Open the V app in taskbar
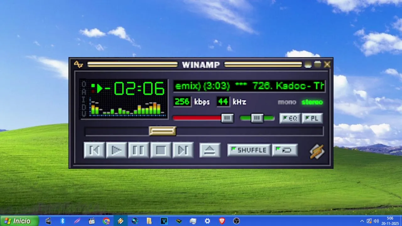This screenshot has width=402, height=226. [164, 221]
